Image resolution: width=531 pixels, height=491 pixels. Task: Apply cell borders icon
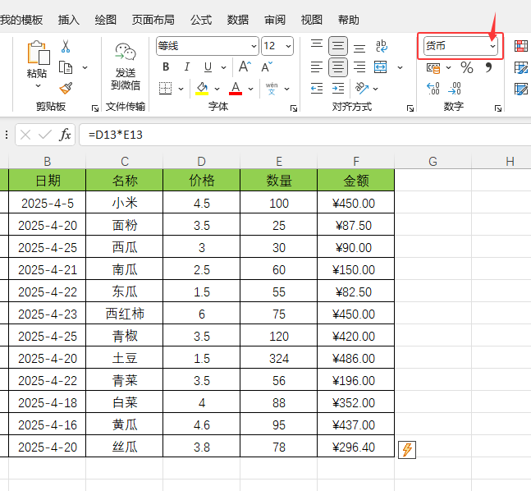tap(165, 89)
